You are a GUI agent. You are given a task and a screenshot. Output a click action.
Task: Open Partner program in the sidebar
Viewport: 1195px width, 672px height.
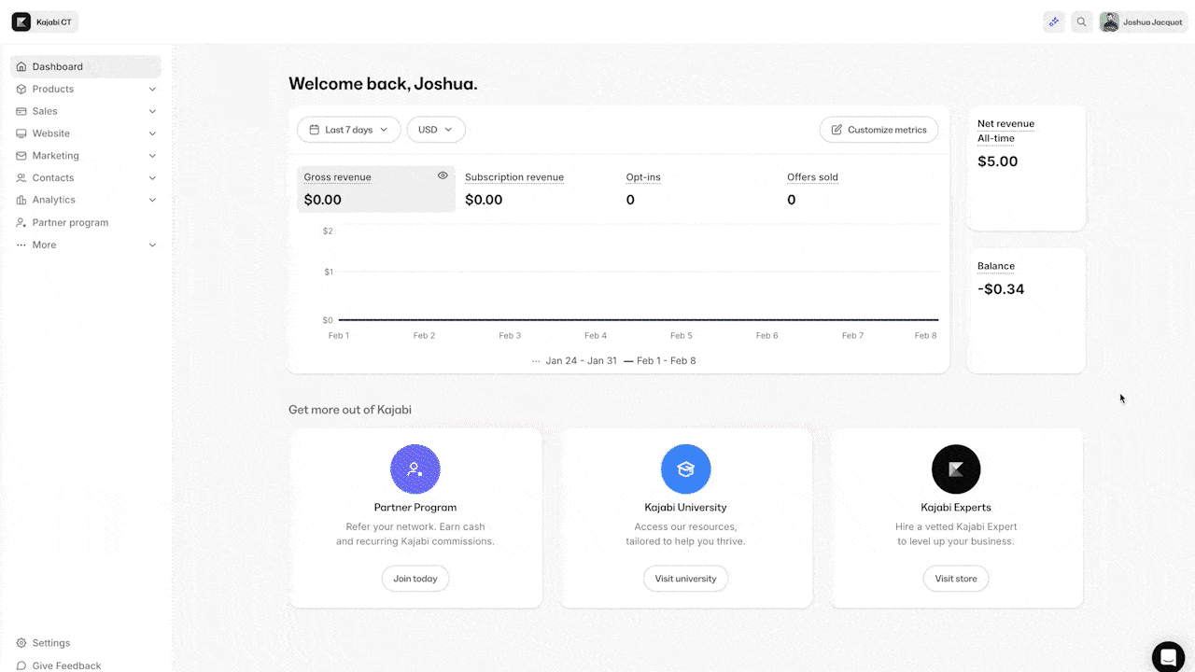[x=86, y=223]
